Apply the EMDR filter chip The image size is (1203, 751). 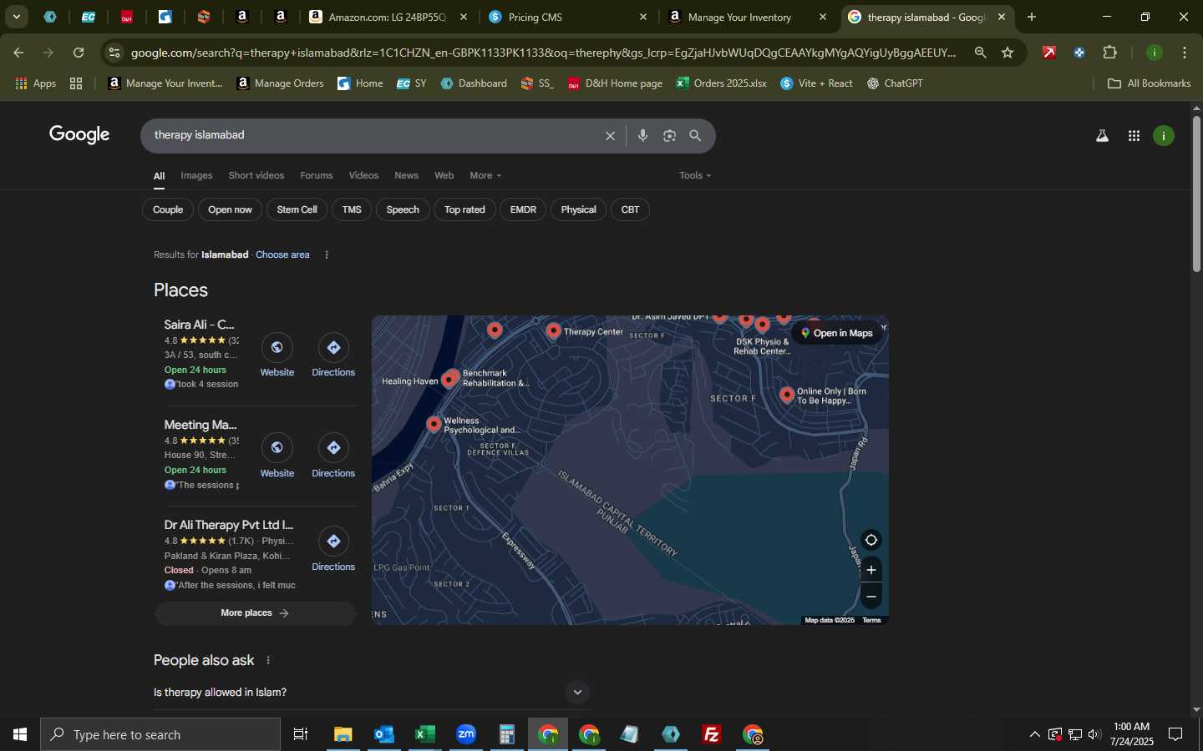[x=523, y=209]
